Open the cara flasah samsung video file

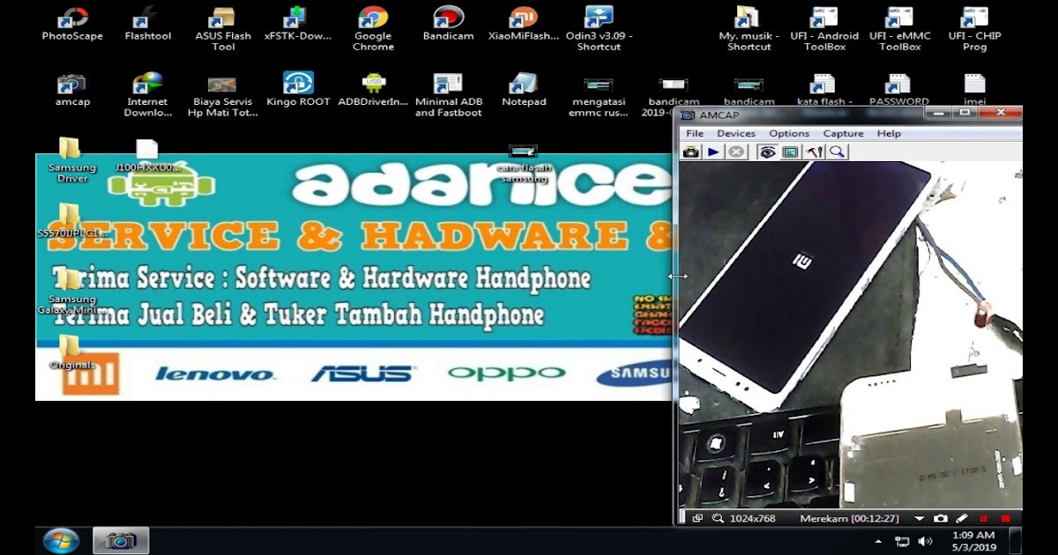(524, 164)
